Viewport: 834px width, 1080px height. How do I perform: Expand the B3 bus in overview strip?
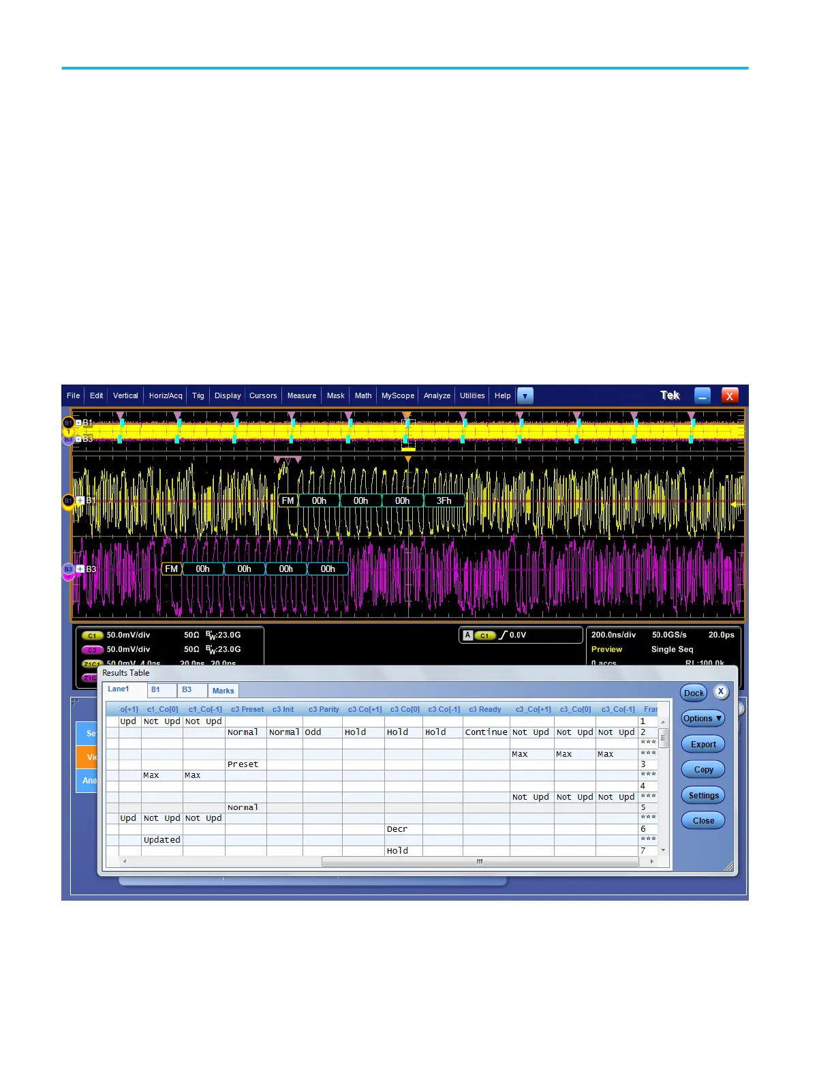[x=78, y=439]
